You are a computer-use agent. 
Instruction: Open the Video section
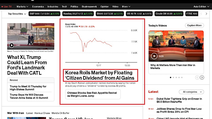(115, 7)
